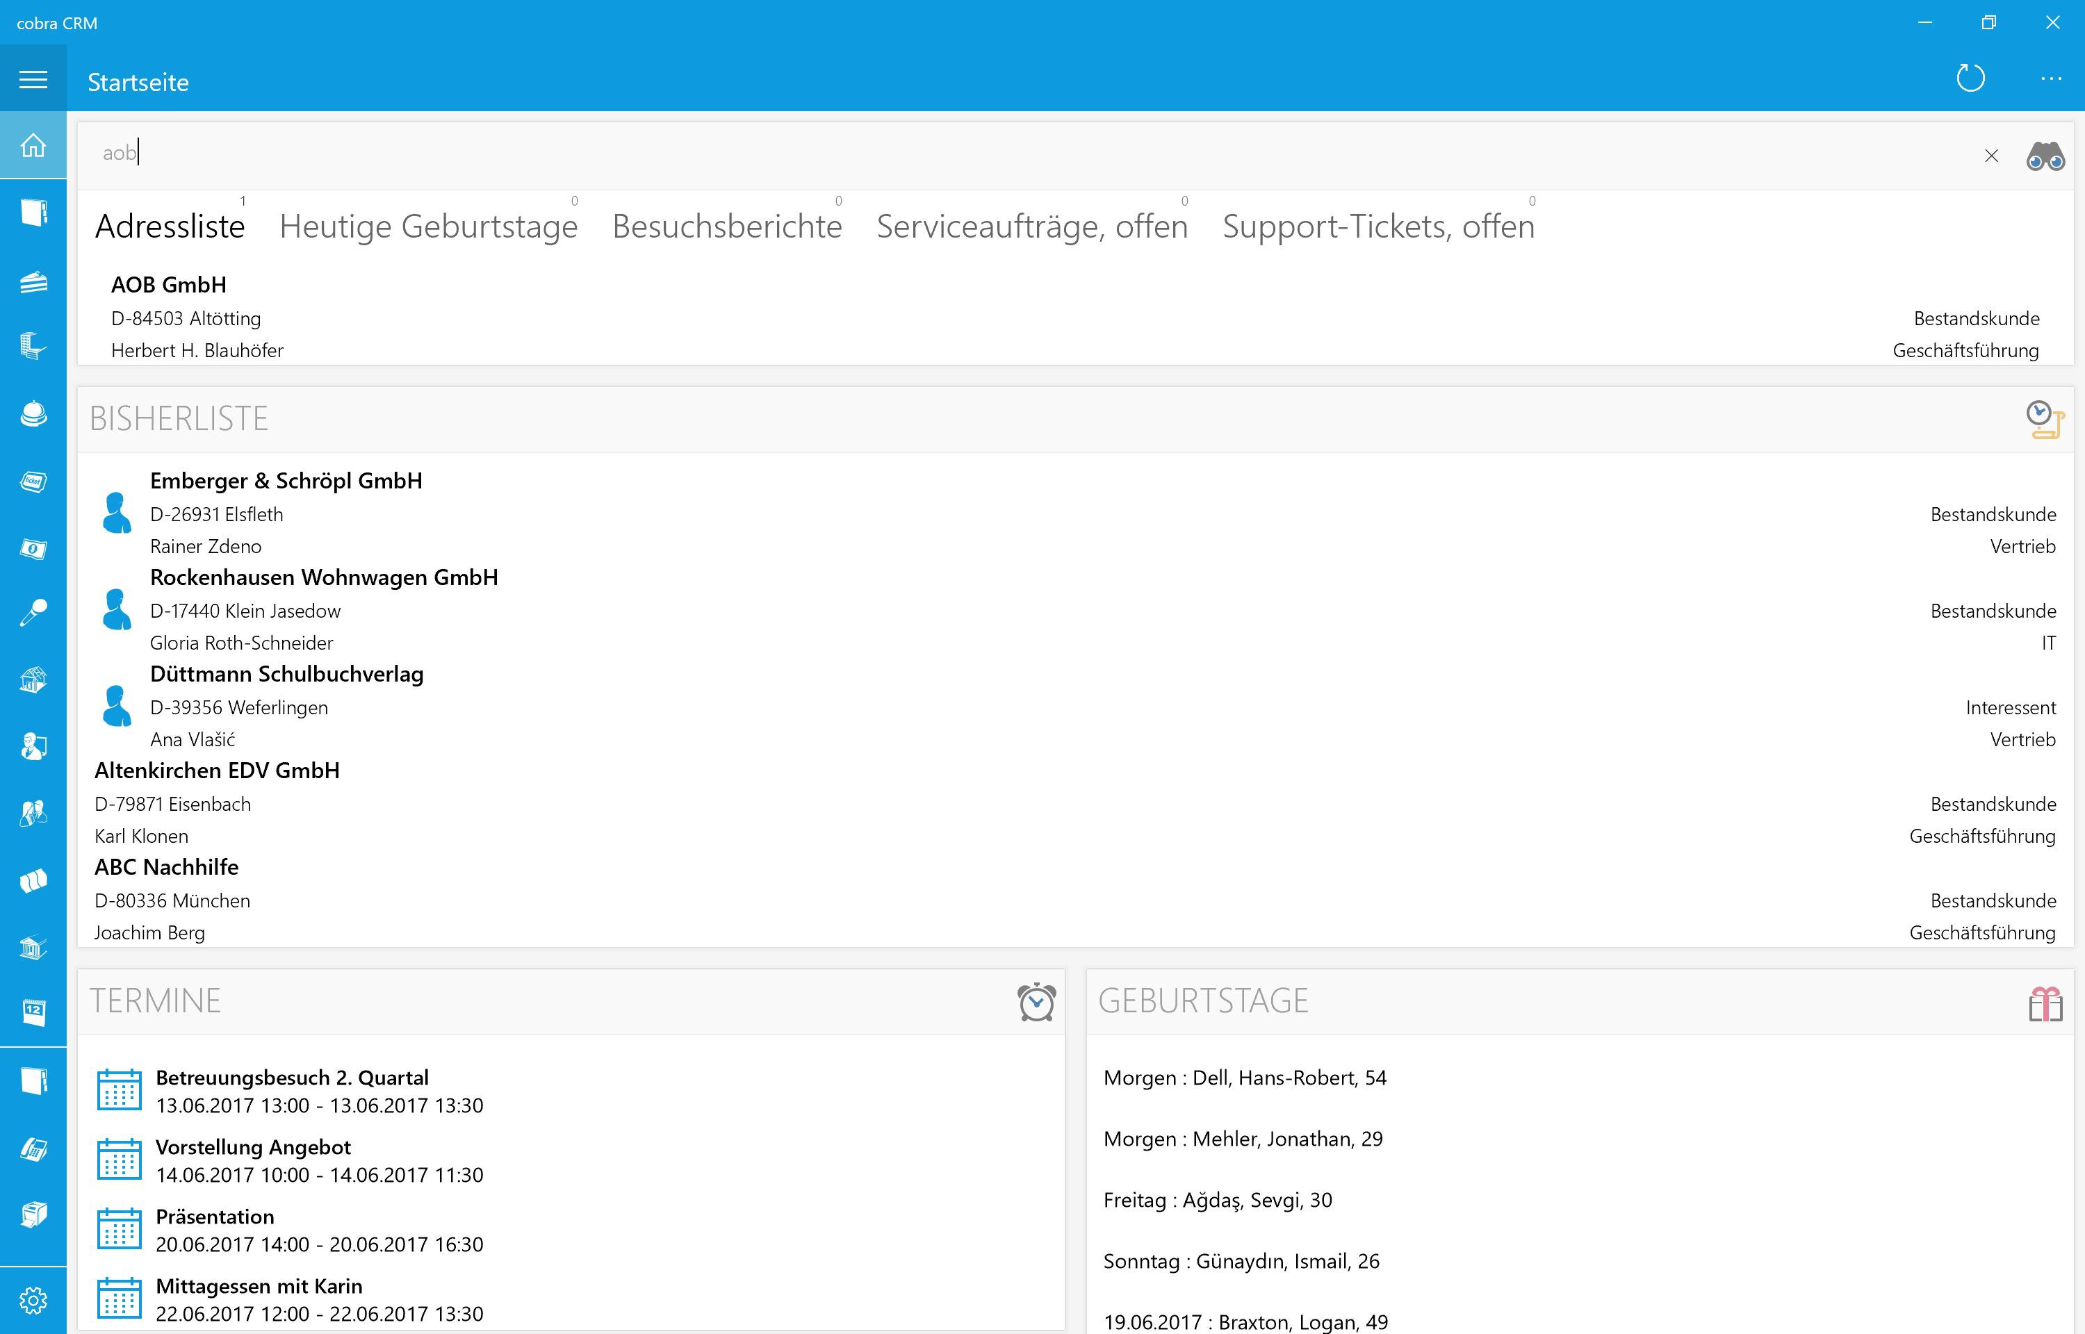The height and width of the screenshot is (1334, 2085).
Task: Click the telephone icon in sidebar
Action: [x=33, y=1149]
